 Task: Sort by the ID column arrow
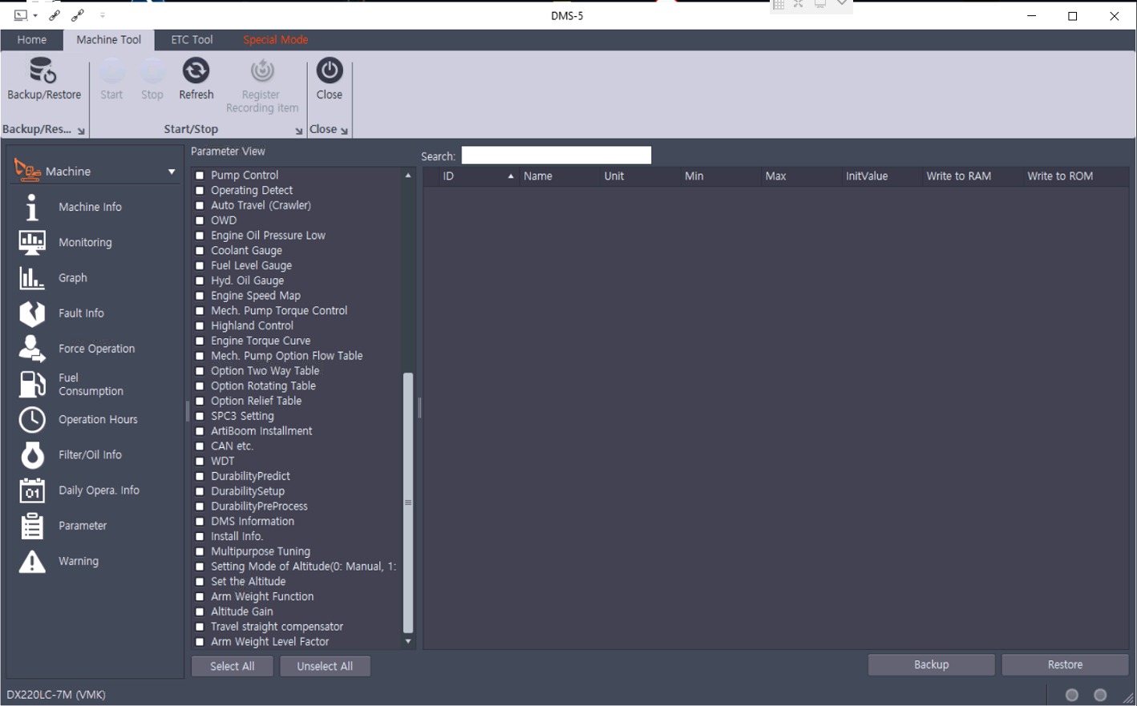click(511, 176)
